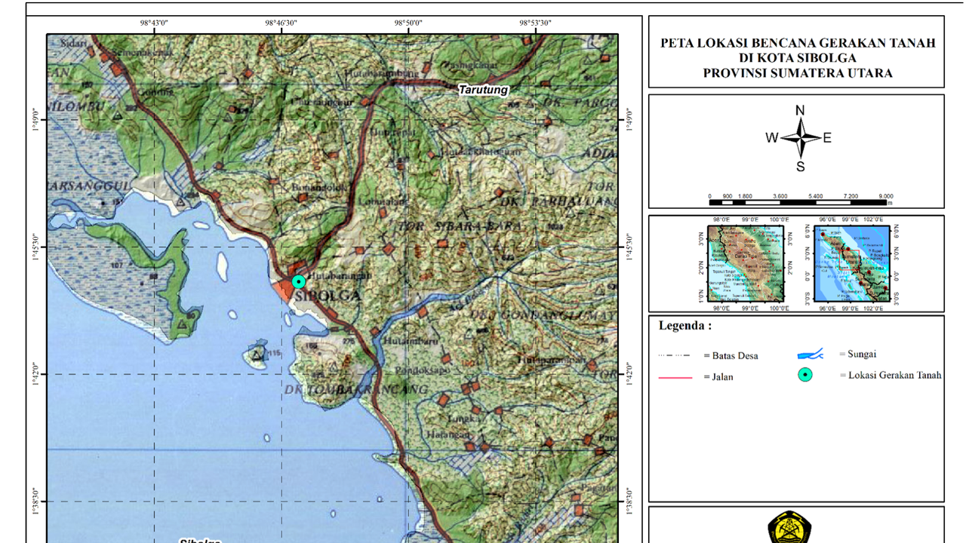Click the blue Sungai legend symbol
The height and width of the screenshot is (543, 966).
(x=810, y=354)
